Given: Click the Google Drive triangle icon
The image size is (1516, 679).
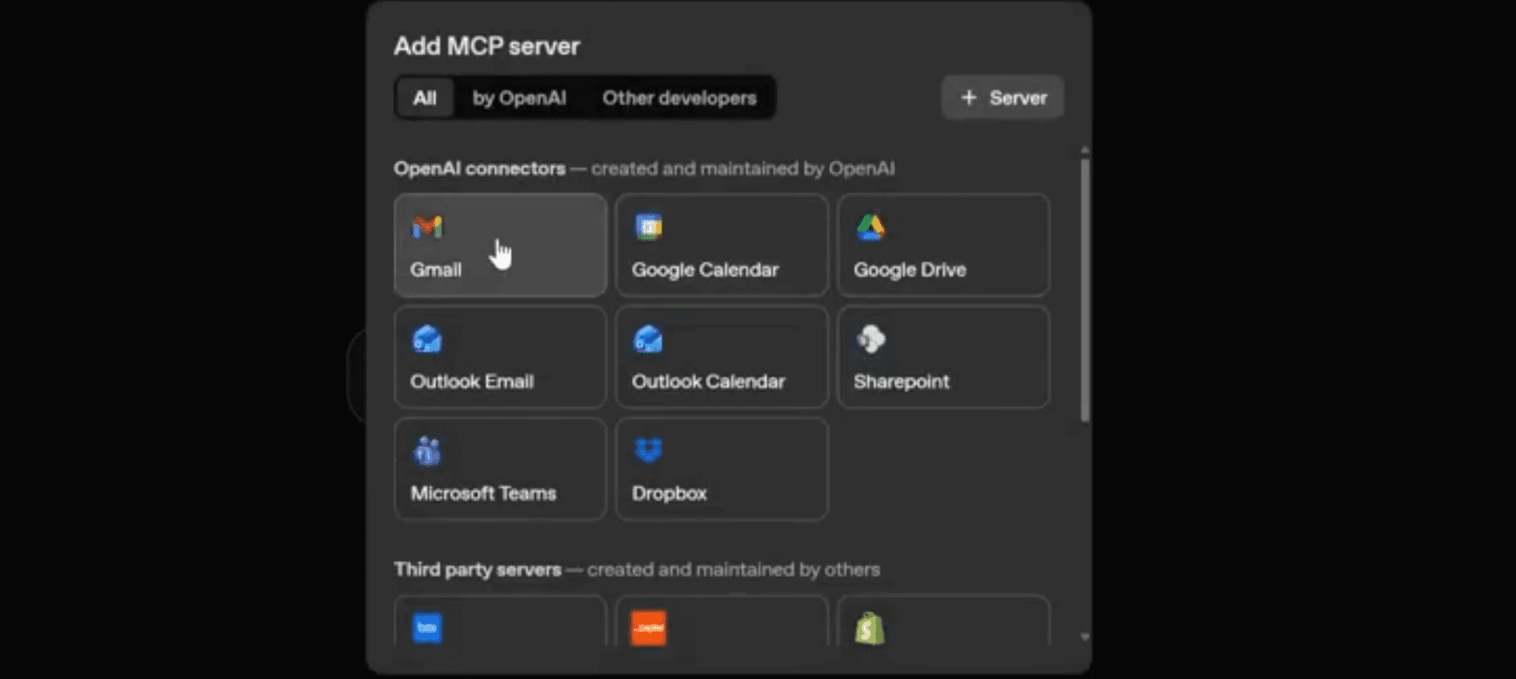Looking at the screenshot, I should (x=871, y=227).
